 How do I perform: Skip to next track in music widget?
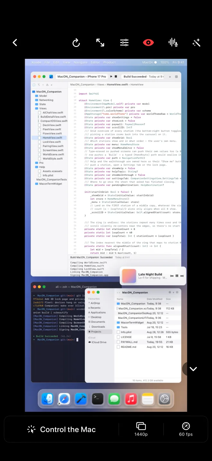(x=182, y=276)
